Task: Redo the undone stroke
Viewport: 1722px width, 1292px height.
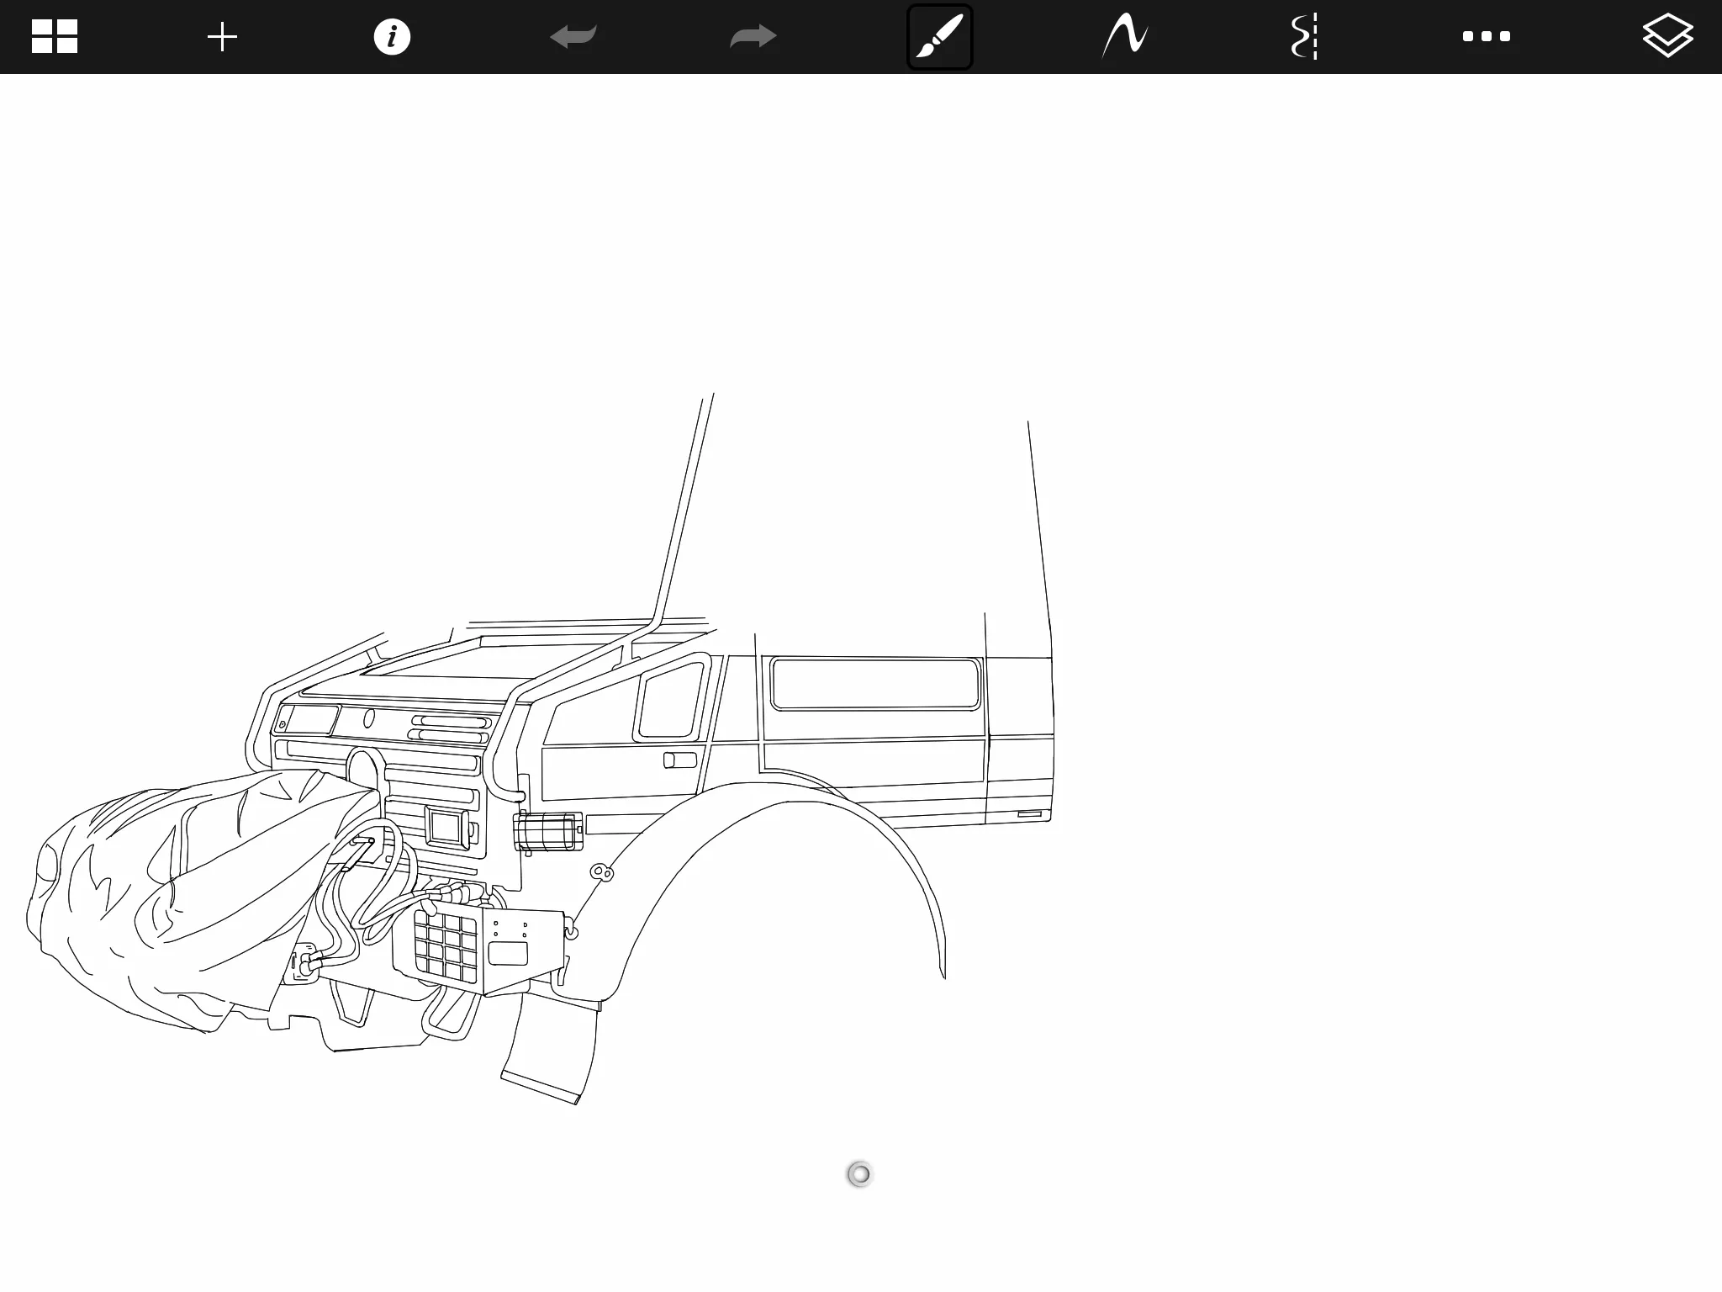Action: coord(753,37)
